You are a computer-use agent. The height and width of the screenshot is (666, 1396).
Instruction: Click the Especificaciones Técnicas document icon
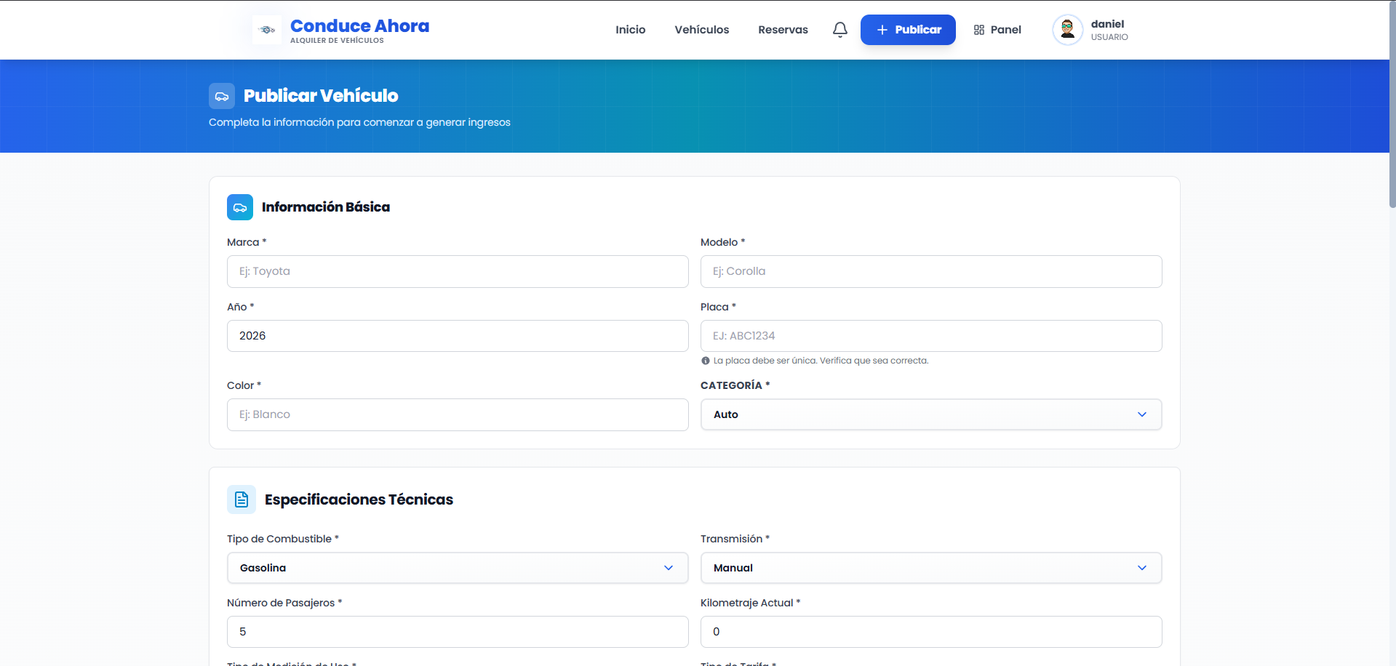(242, 499)
